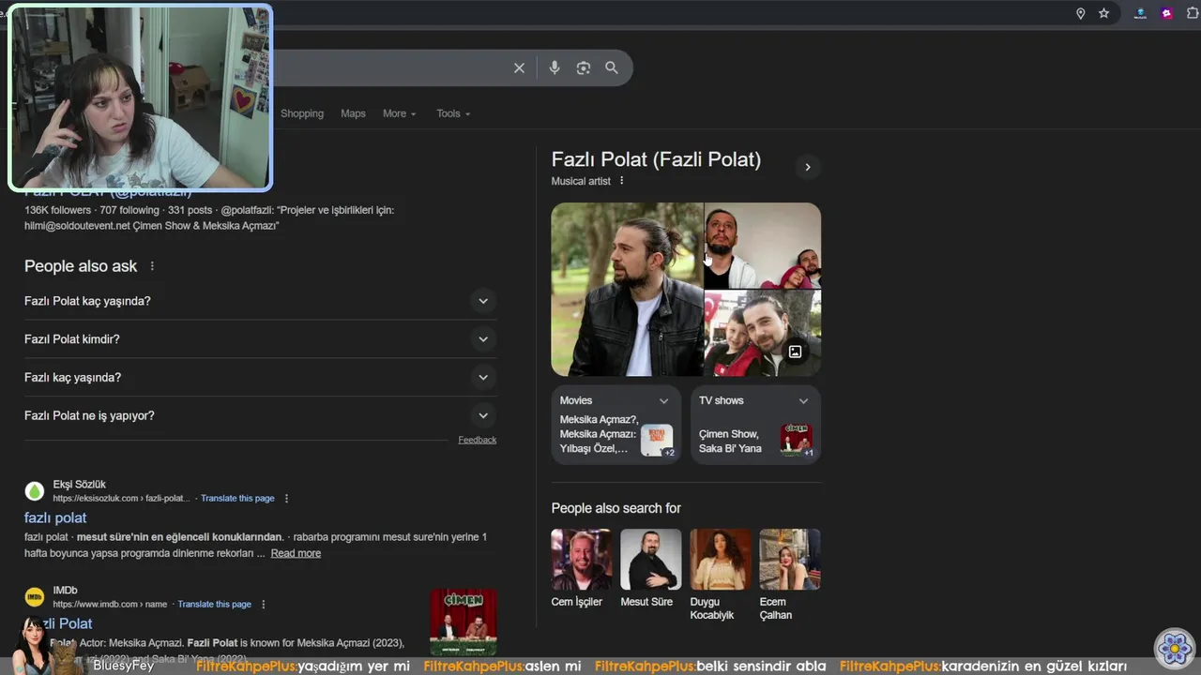Bookmark this page with the star icon

click(x=1104, y=13)
